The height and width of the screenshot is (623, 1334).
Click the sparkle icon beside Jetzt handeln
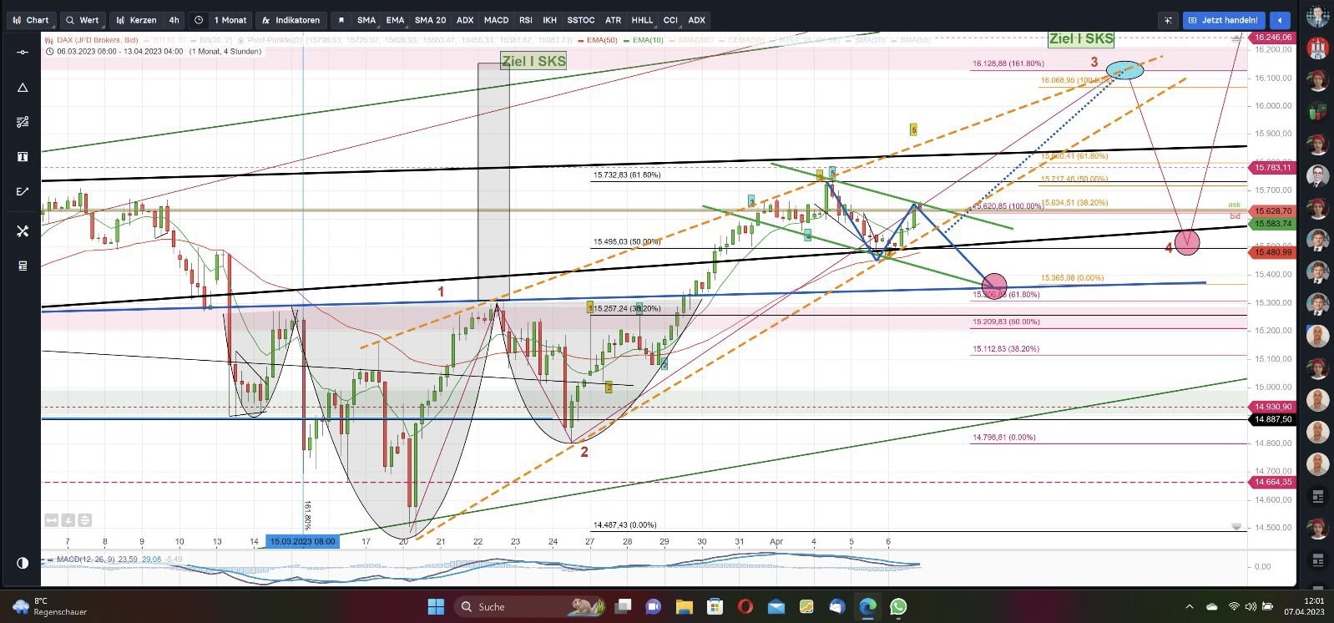[1168, 20]
